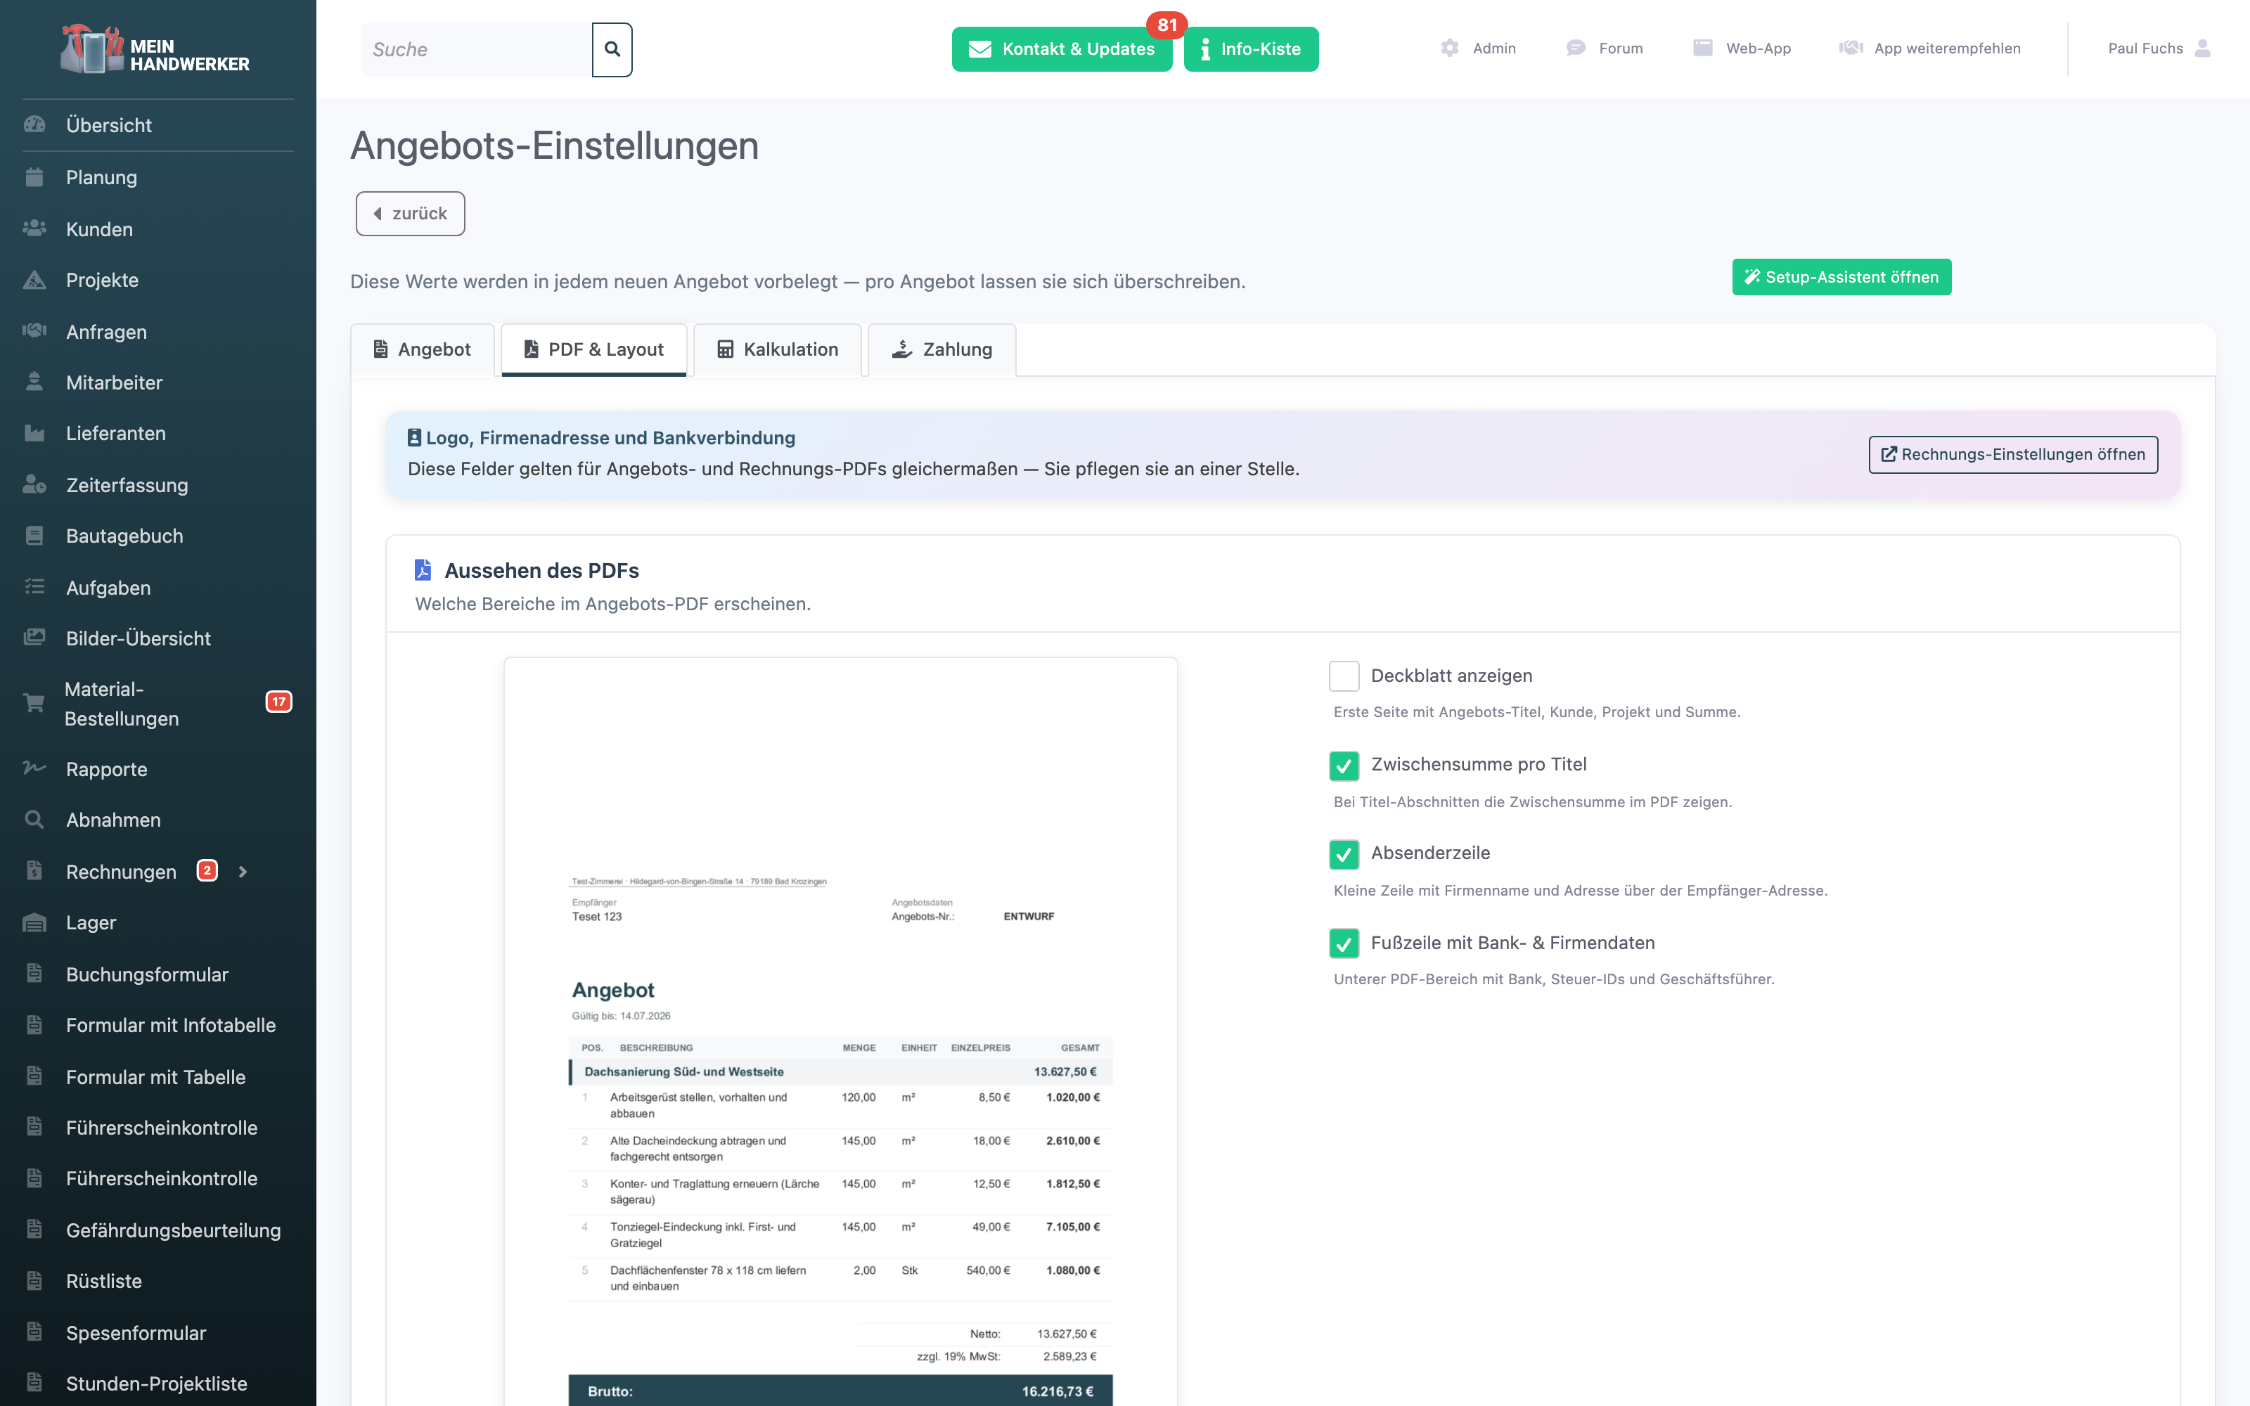2250x1406 pixels.
Task: Click the Paul Fuchs user avatar icon
Action: pyautogui.click(x=2203, y=49)
